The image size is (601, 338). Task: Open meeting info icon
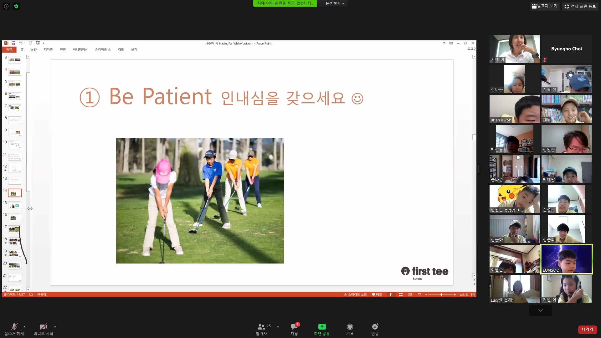click(6, 6)
